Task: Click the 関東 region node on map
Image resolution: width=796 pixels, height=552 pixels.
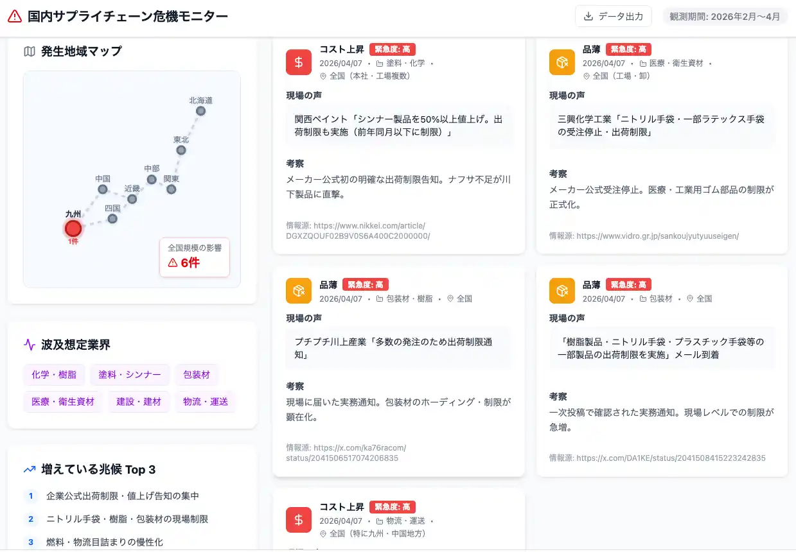Action: 171,189
